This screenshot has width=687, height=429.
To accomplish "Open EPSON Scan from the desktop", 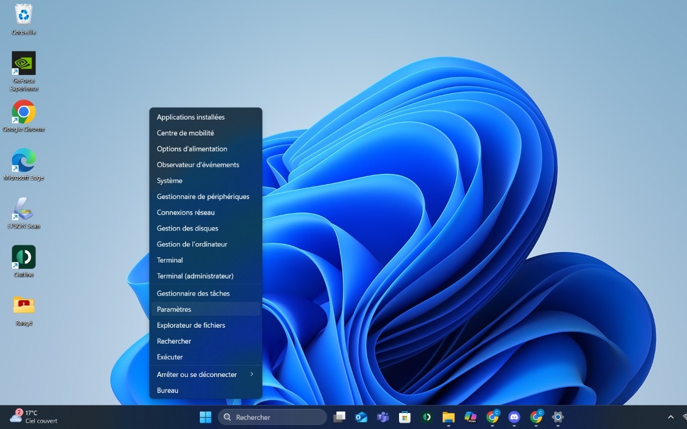I will click(23, 209).
